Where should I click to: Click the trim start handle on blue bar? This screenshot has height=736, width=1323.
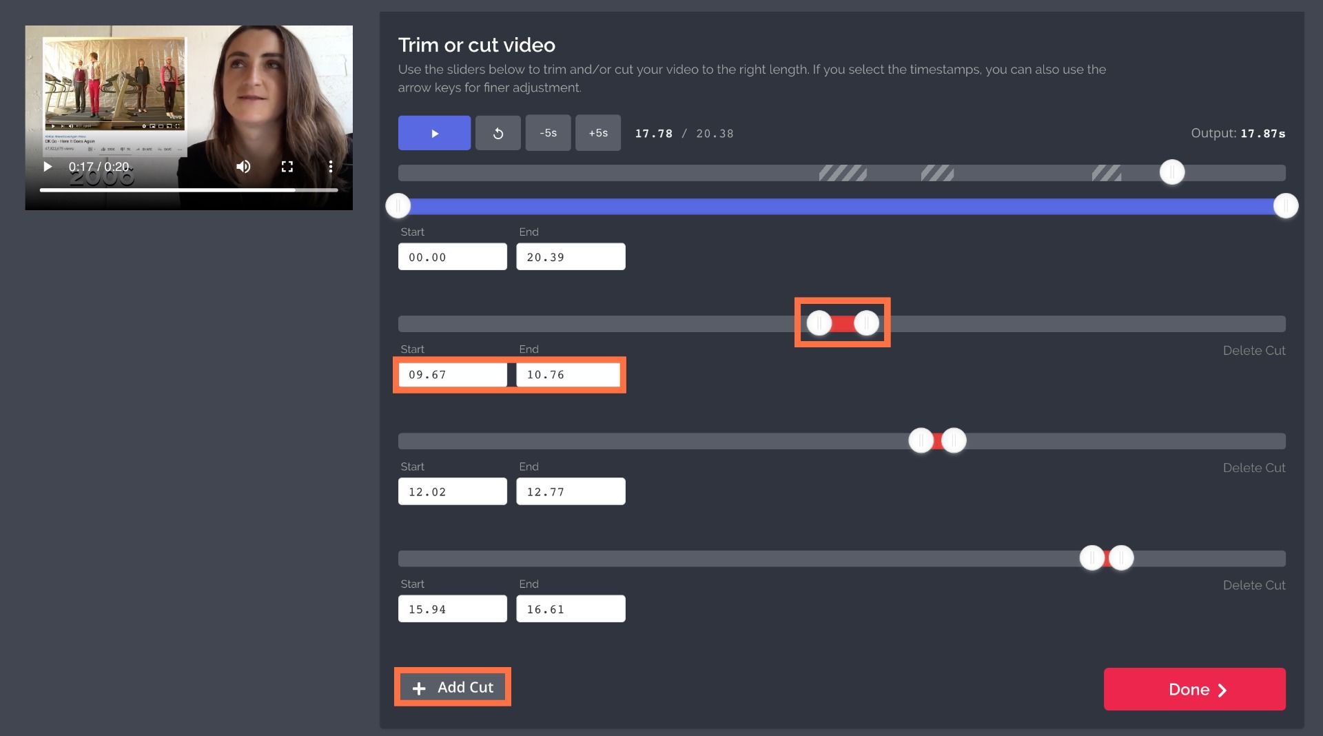point(398,206)
